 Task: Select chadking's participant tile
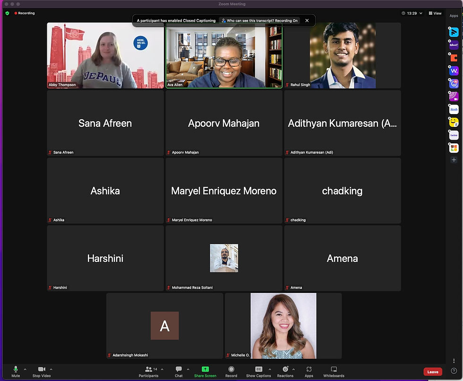[x=343, y=191]
